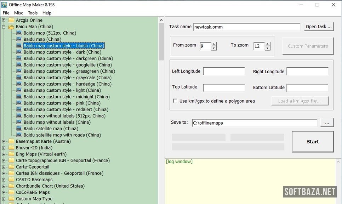Click the Bing Maps folder icon

(11, 154)
